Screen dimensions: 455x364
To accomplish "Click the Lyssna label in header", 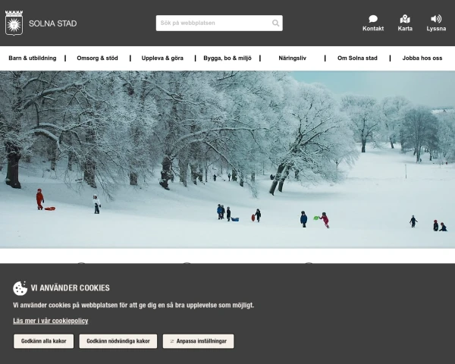I will tap(436, 29).
